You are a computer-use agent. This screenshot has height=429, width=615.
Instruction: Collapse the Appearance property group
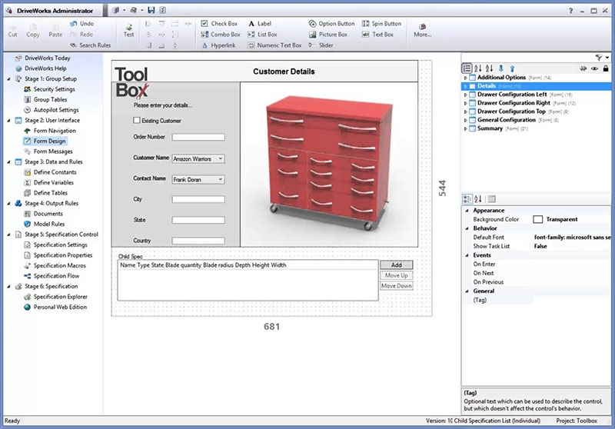pyautogui.click(x=467, y=211)
